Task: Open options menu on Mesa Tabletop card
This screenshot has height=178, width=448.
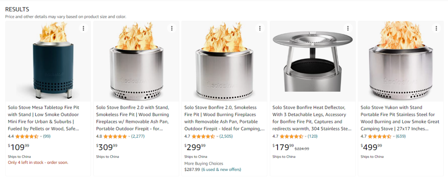Action: pyautogui.click(x=83, y=28)
